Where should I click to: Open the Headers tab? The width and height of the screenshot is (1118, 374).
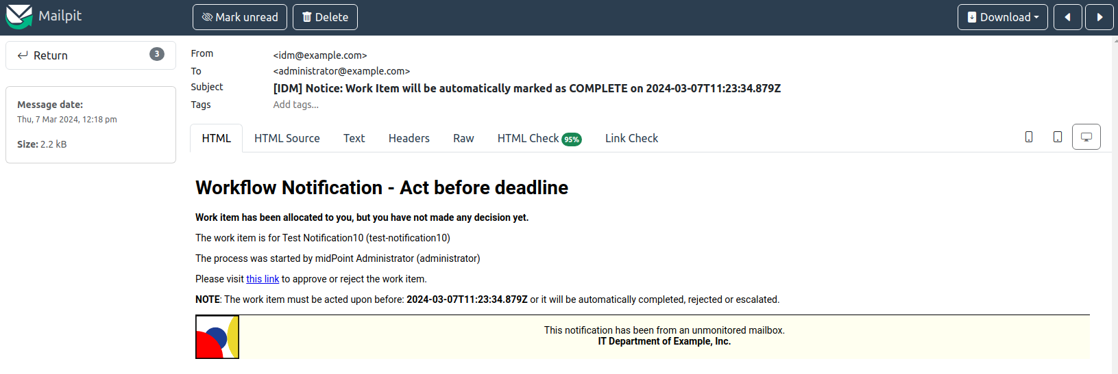point(409,138)
